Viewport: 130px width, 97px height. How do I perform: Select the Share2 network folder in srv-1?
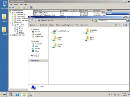(86, 38)
